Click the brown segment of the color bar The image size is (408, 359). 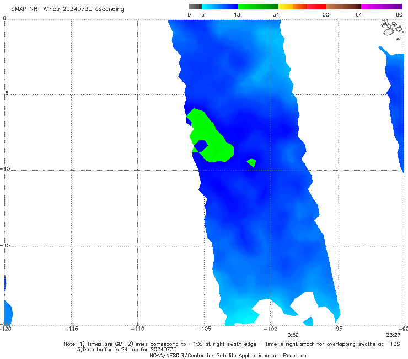343,7
